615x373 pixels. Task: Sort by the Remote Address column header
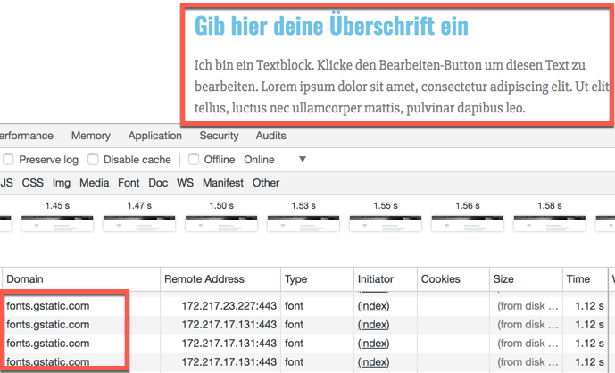(x=220, y=279)
